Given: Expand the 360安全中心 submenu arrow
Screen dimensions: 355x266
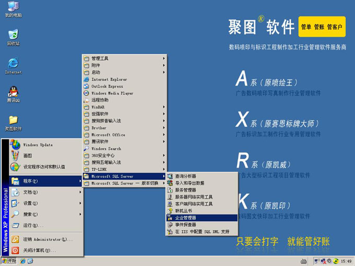Looking at the screenshot, I should [x=164, y=155].
